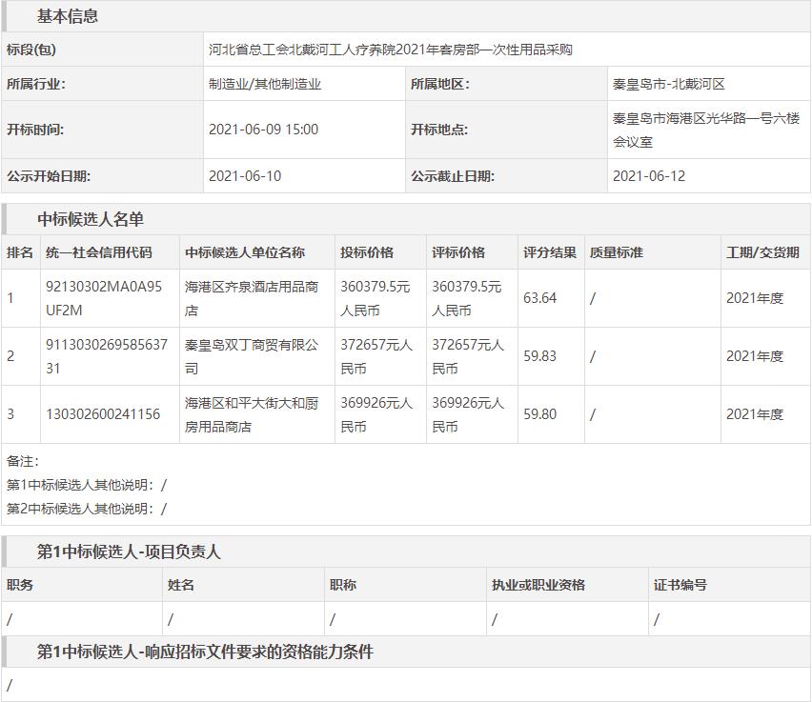Select candidate 海港区齐泉酒店用品商店
Screen dimensions: 812x702
pos(252,298)
